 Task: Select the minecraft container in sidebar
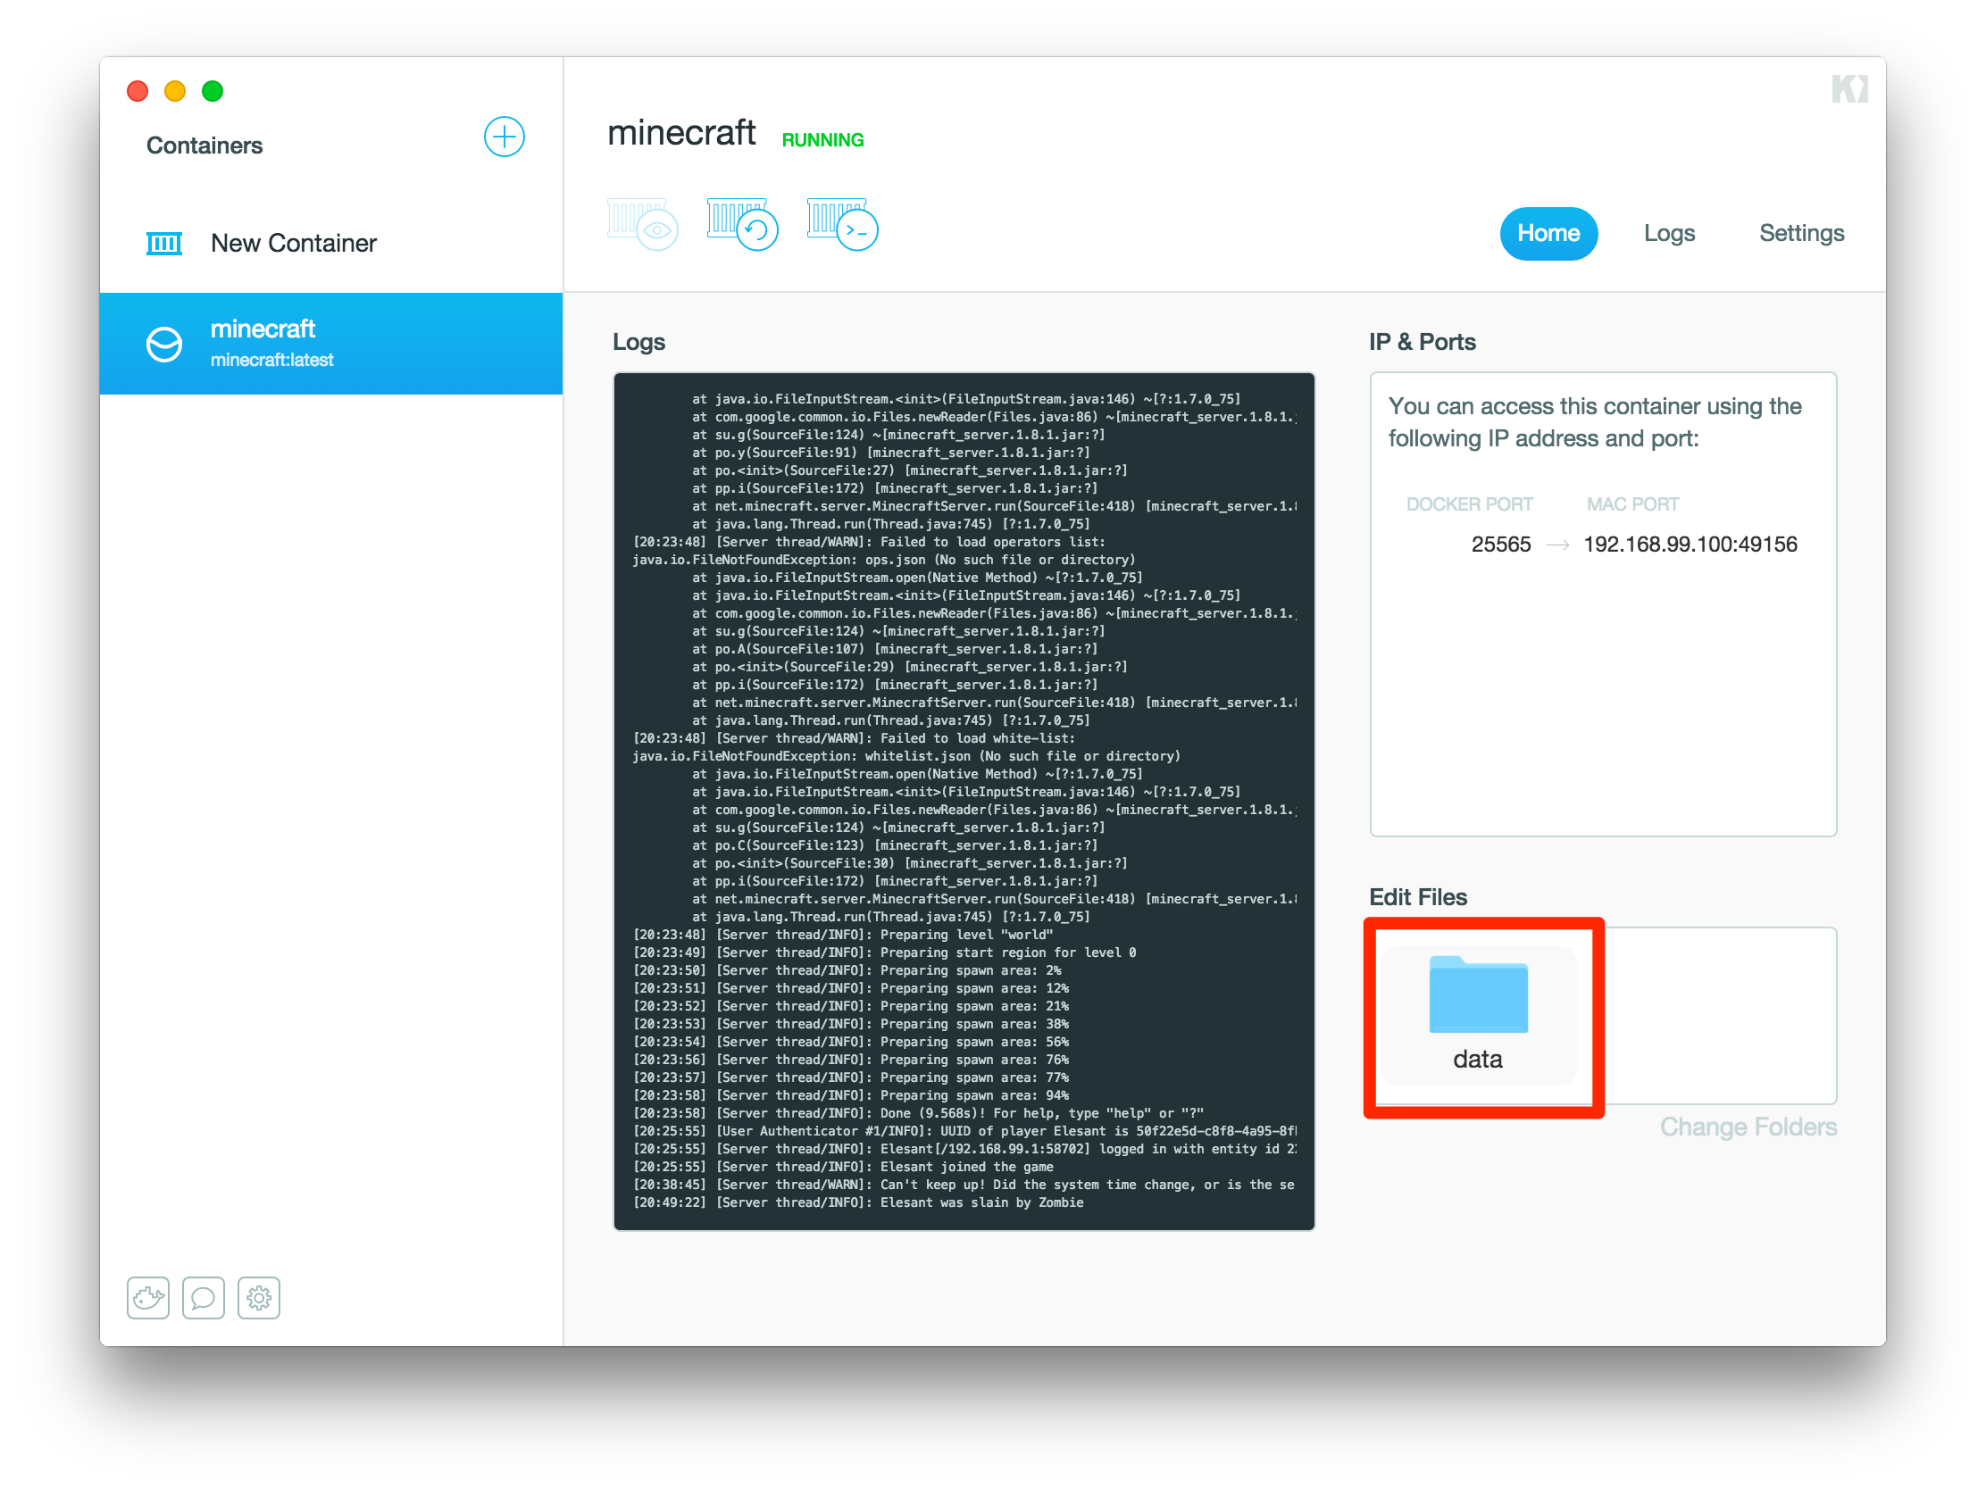click(331, 344)
